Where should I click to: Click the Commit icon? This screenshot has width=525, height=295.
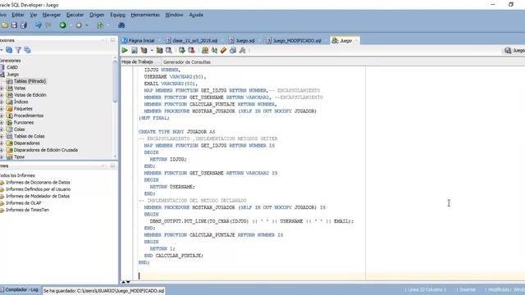(182, 51)
